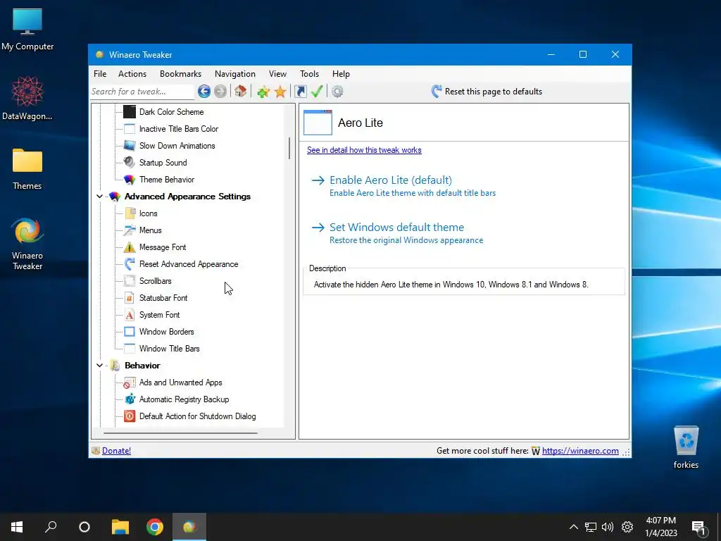Open bookmarks via the gold star icon
The width and height of the screenshot is (721, 541).
(x=280, y=92)
